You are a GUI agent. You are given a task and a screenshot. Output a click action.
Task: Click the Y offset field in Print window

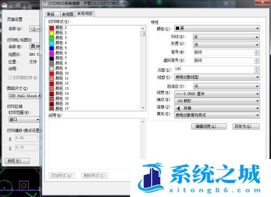point(27,147)
